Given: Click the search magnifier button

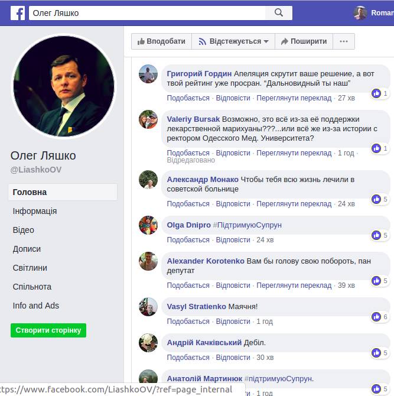Looking at the screenshot, I should tap(278, 12).
